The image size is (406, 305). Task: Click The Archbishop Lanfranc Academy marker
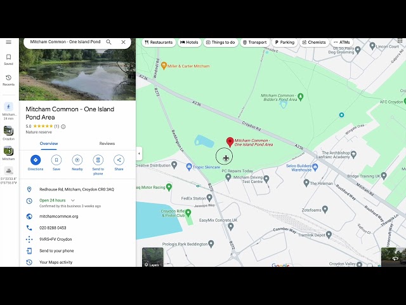[x=354, y=155]
